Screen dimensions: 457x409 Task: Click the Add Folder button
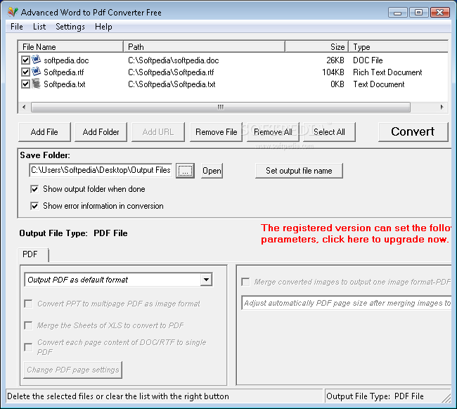[x=101, y=132]
